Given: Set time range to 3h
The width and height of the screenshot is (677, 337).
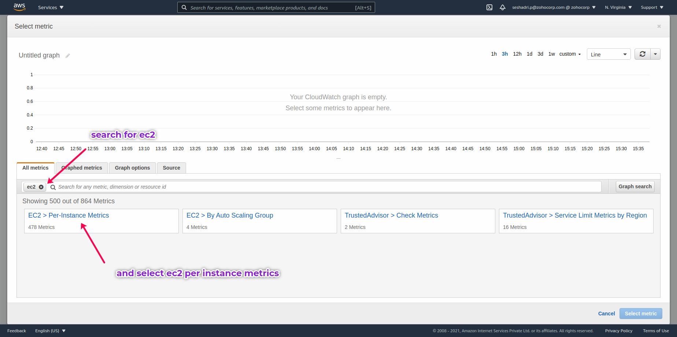Looking at the screenshot, I should pyautogui.click(x=505, y=54).
